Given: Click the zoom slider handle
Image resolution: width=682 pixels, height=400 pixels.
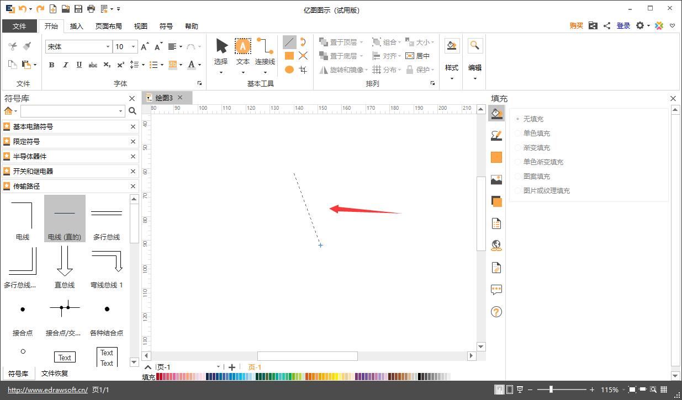Looking at the screenshot, I should pos(551,390).
